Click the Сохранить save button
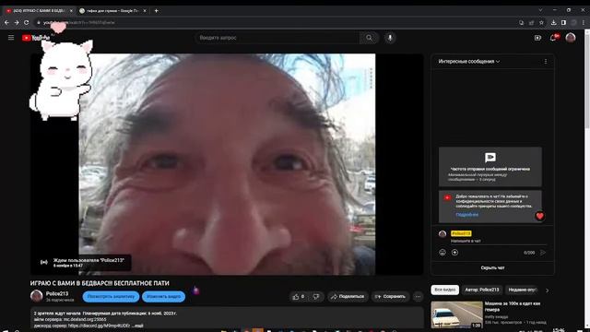590x332 pixels. click(391, 297)
